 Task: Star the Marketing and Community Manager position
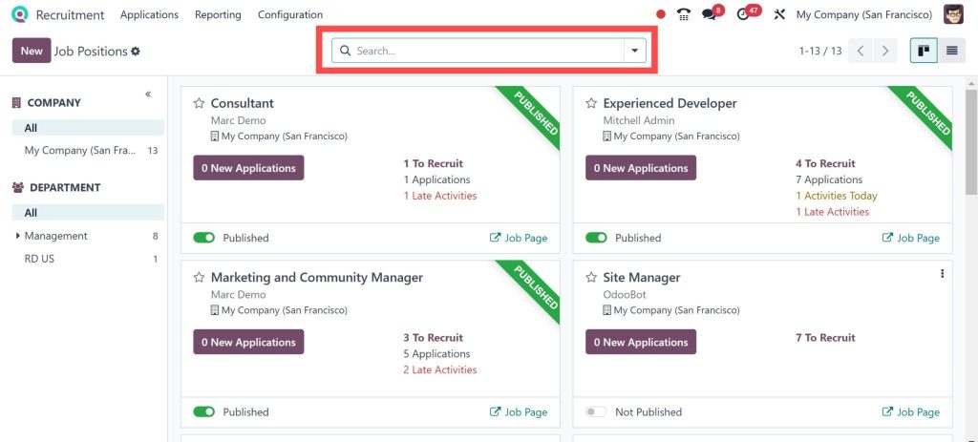click(199, 278)
